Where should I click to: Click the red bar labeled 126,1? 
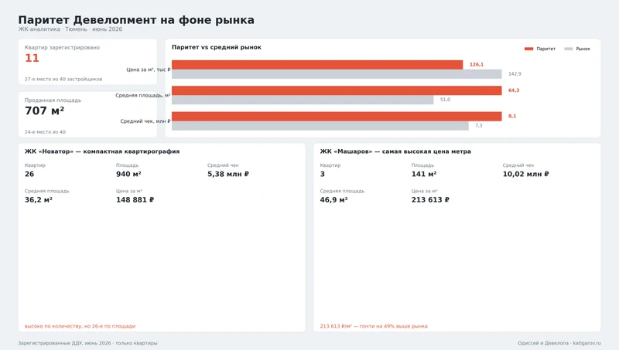click(317, 65)
